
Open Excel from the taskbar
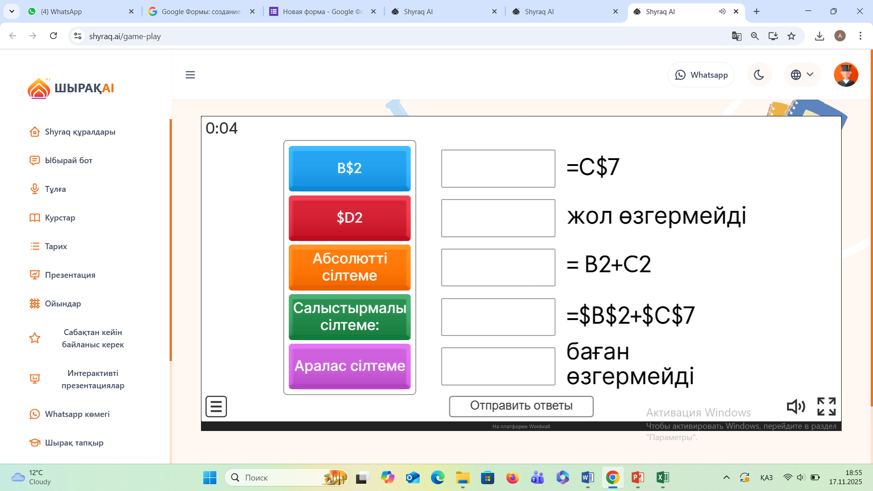662,477
